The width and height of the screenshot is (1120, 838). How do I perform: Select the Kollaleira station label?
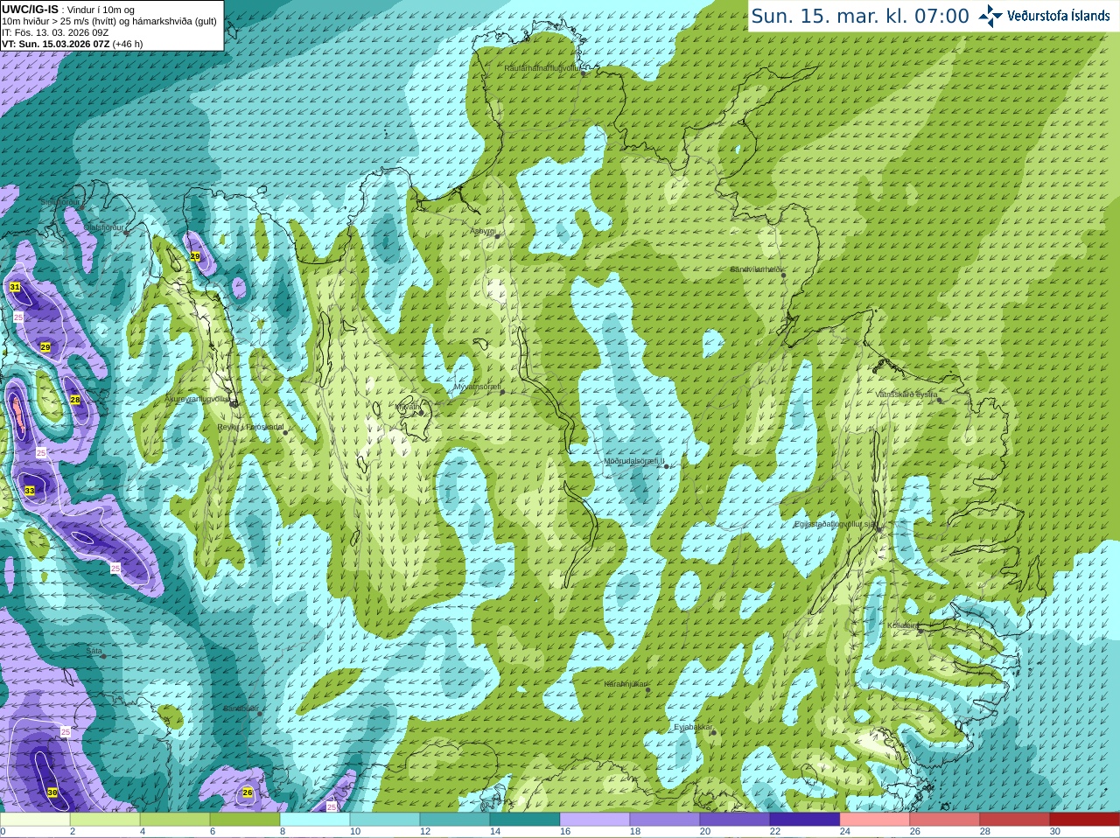pyautogui.click(x=902, y=625)
